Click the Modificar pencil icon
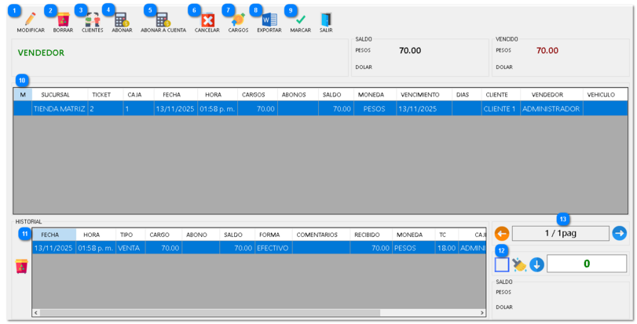 click(x=31, y=20)
